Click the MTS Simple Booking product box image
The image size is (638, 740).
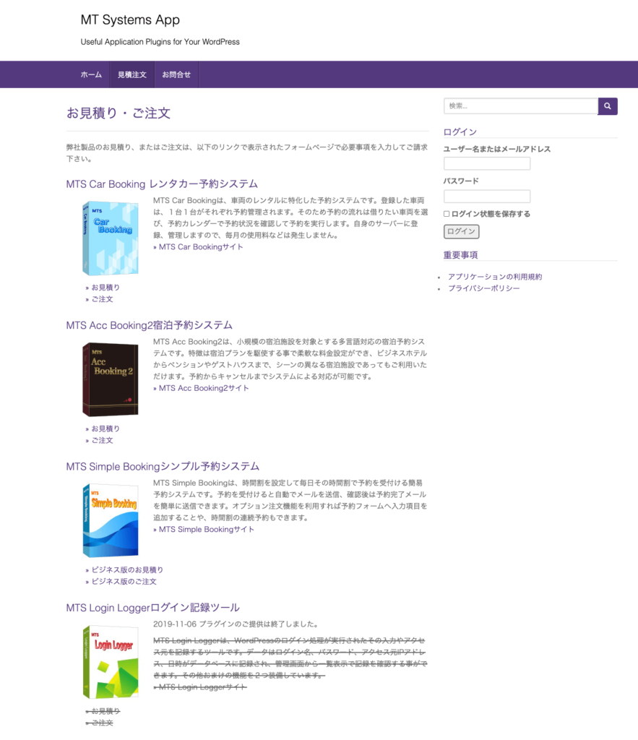(x=110, y=520)
